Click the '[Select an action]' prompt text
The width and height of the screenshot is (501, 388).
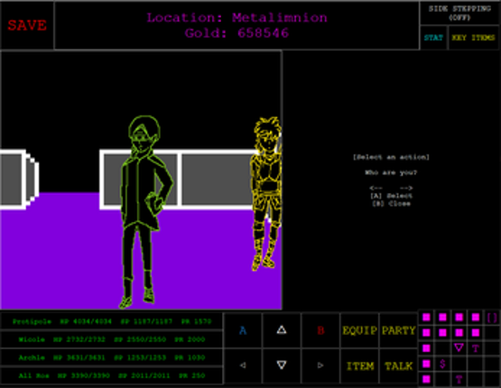pyautogui.click(x=391, y=157)
